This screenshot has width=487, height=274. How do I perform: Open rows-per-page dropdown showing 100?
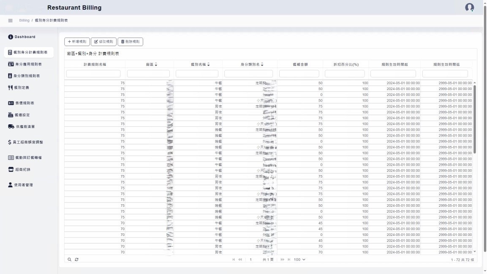point(299,259)
